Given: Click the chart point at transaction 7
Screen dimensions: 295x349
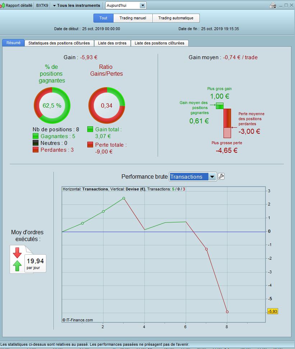Looking at the screenshot, I should point(207,249).
